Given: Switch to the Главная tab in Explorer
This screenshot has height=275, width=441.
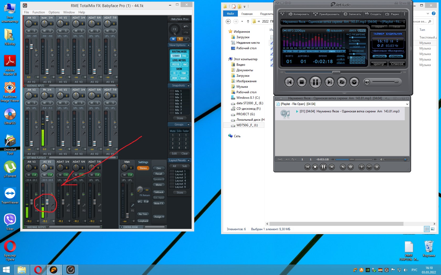Looking at the screenshot, I should [x=247, y=14].
